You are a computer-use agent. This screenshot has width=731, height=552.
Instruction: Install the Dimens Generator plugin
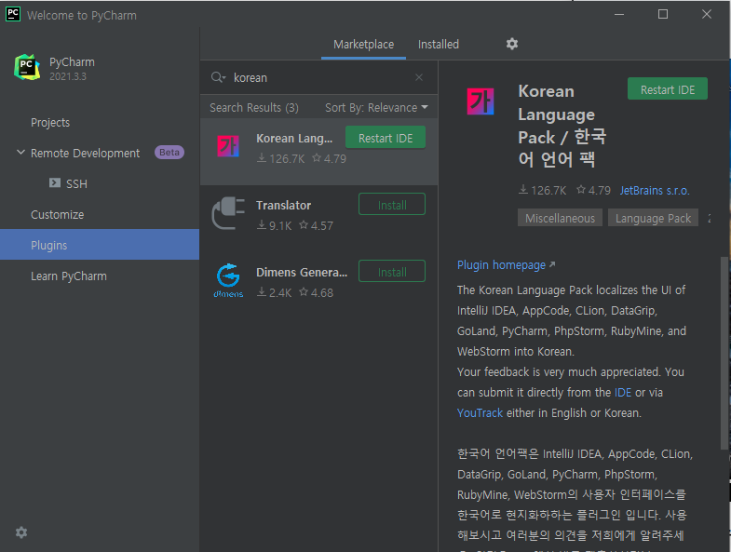(392, 271)
